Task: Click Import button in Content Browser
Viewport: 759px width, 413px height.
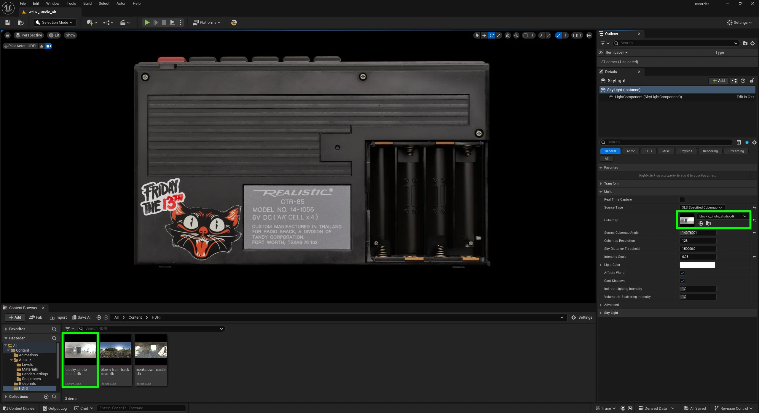Action: 58,317
